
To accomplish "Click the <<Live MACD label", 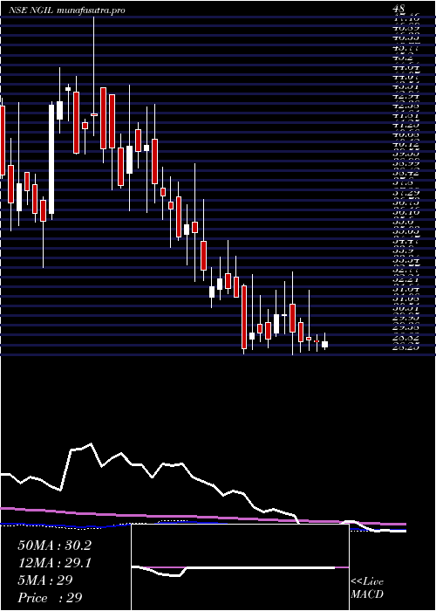I will (x=367, y=589).
